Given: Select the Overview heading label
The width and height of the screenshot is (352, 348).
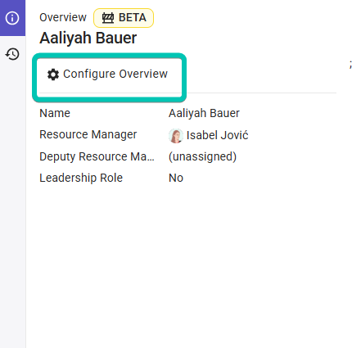Looking at the screenshot, I should coord(63,17).
